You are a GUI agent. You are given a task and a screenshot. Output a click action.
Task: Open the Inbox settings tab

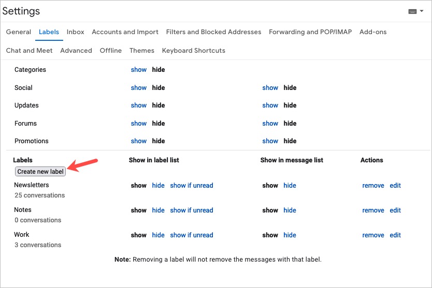tap(75, 32)
